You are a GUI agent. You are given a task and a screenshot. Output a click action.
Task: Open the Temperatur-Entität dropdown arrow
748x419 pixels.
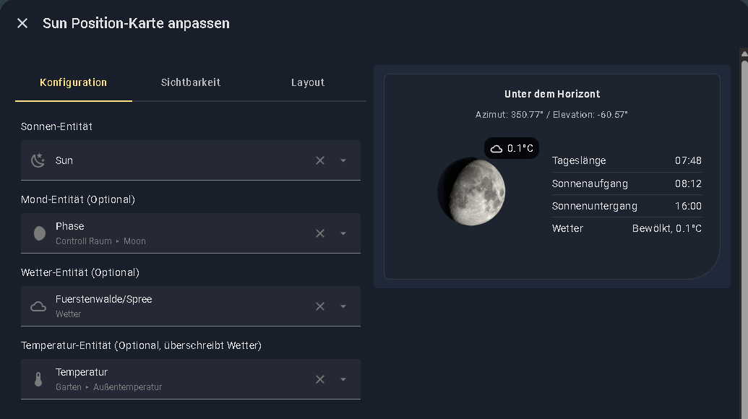click(343, 379)
